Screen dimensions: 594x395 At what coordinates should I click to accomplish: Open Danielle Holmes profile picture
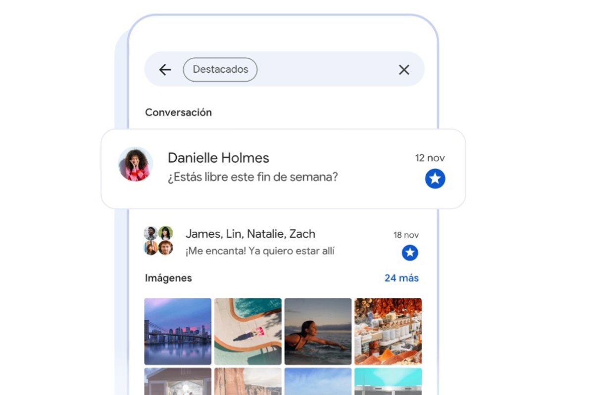click(x=135, y=164)
